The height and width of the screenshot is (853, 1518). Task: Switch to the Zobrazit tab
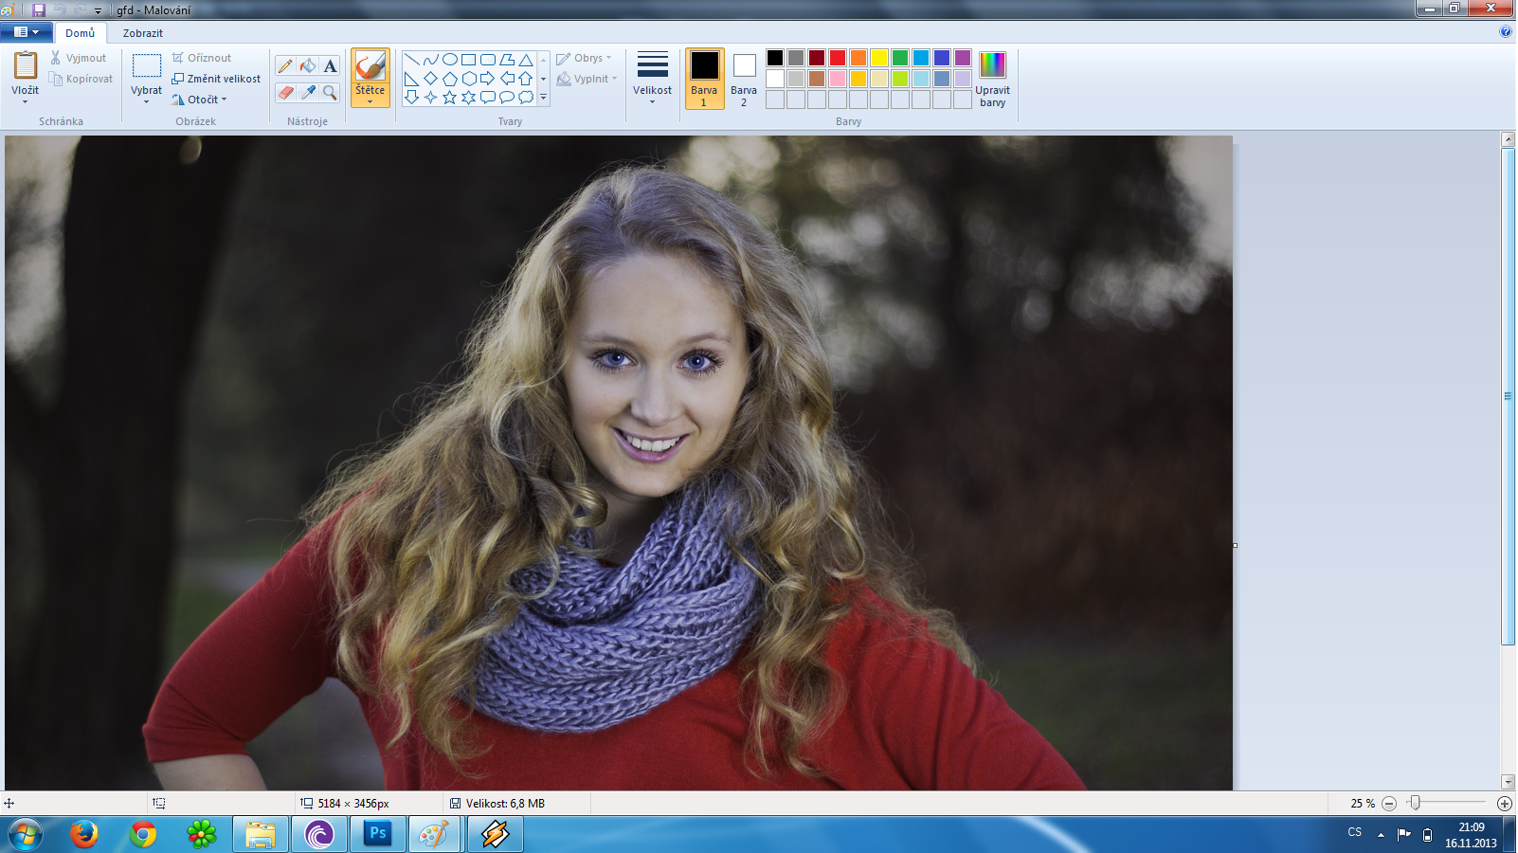pos(142,33)
